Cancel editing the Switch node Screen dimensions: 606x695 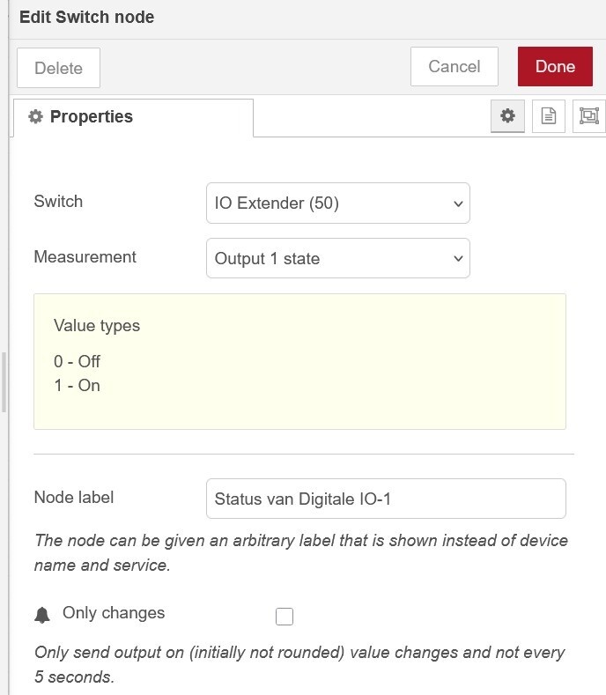[454, 67]
